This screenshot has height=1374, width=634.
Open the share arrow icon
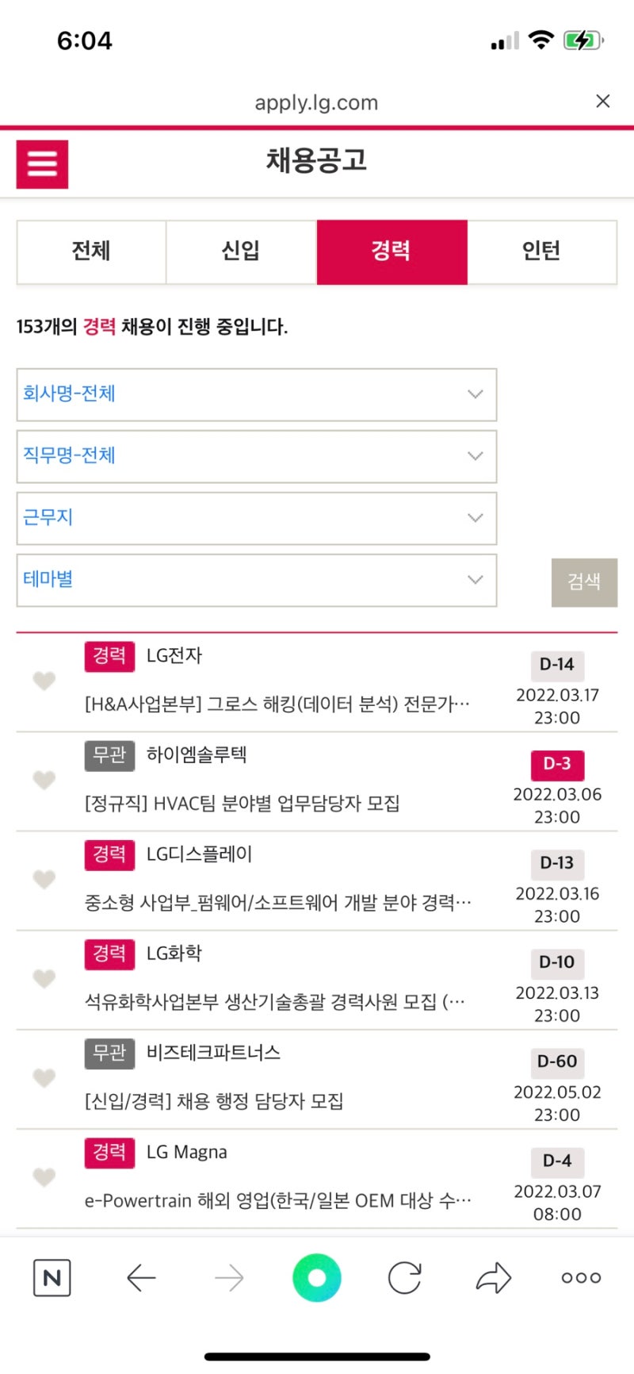493,1278
